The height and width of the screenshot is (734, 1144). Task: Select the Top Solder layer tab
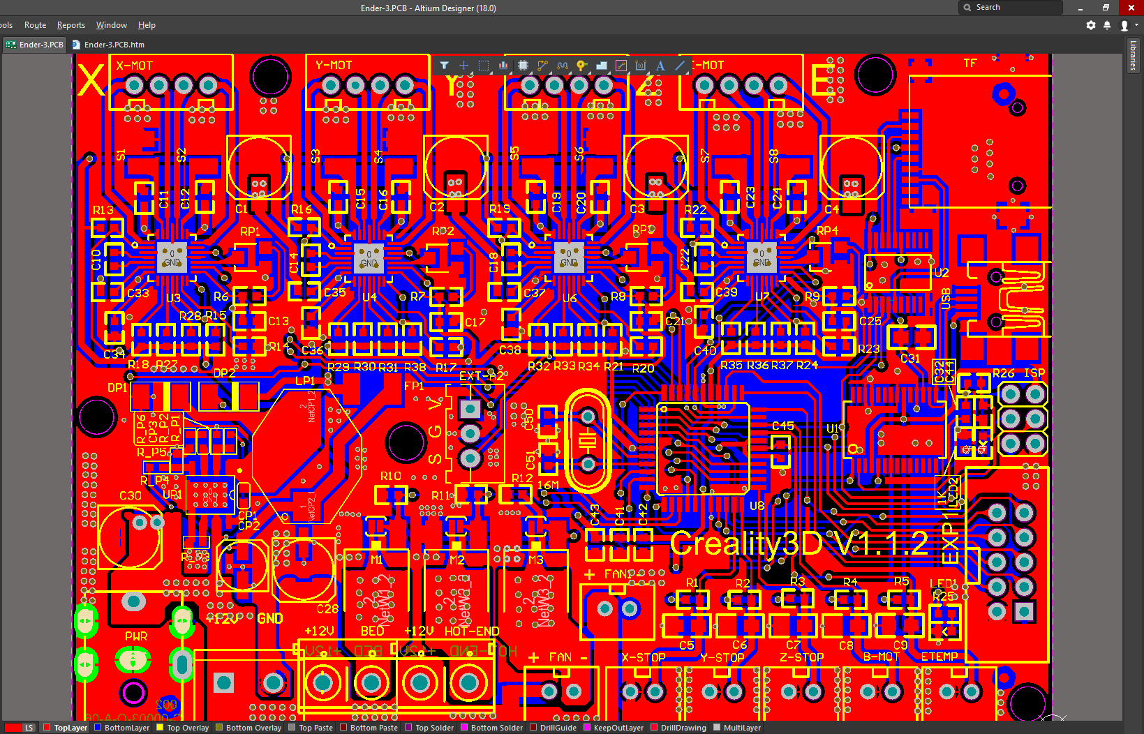(429, 728)
